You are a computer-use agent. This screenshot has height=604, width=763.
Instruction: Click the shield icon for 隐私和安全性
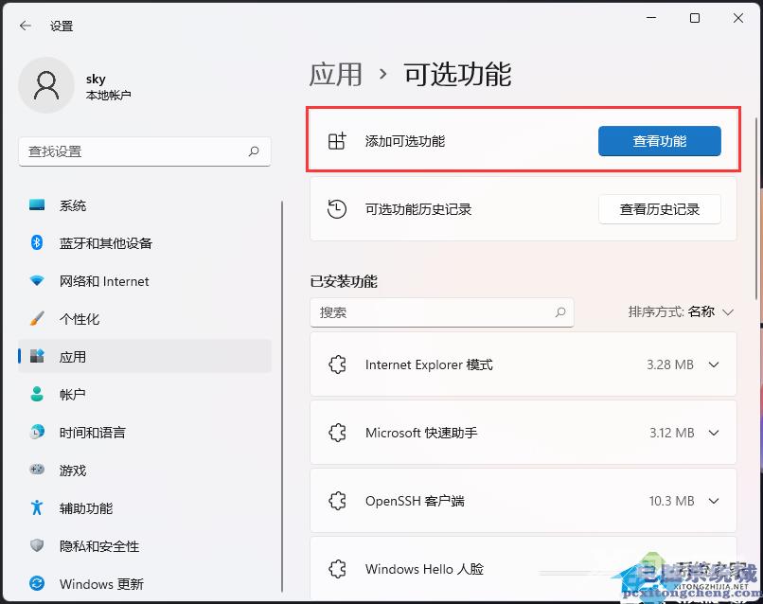(x=37, y=545)
